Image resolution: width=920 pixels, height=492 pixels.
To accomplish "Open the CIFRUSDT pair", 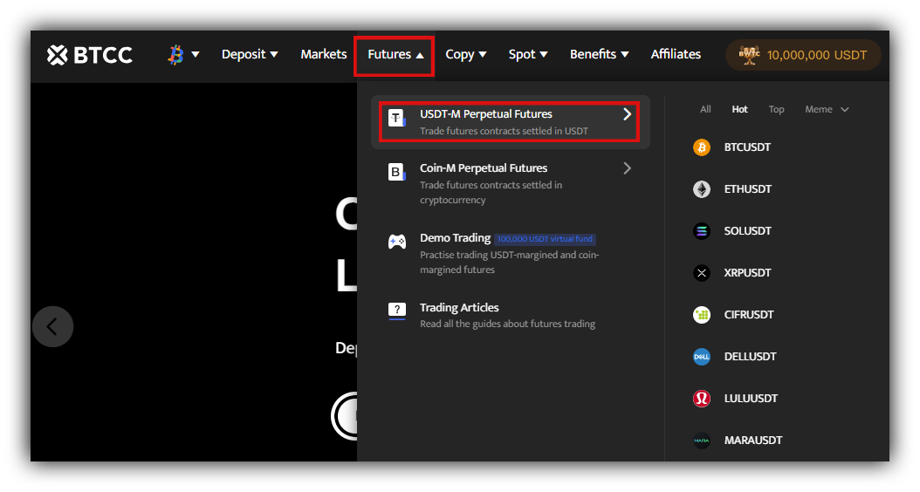I will pyautogui.click(x=749, y=315).
